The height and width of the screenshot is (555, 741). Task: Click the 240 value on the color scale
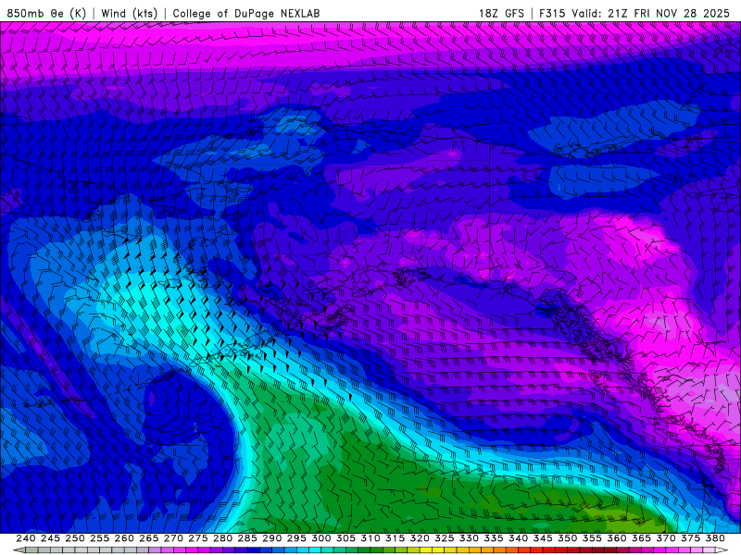(26, 538)
